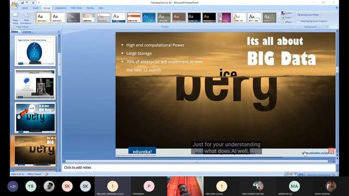The image size is (349, 196).
Task: Redo action in Quick Access Toolbar
Action: point(33,3)
